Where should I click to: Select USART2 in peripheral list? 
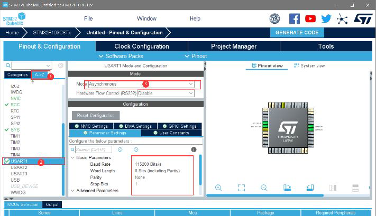click(19, 167)
